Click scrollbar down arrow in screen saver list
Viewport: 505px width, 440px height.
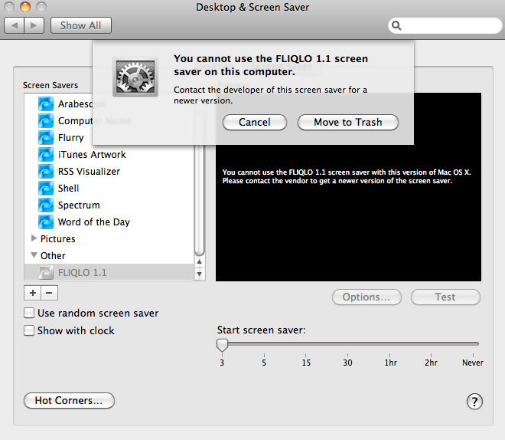[200, 274]
